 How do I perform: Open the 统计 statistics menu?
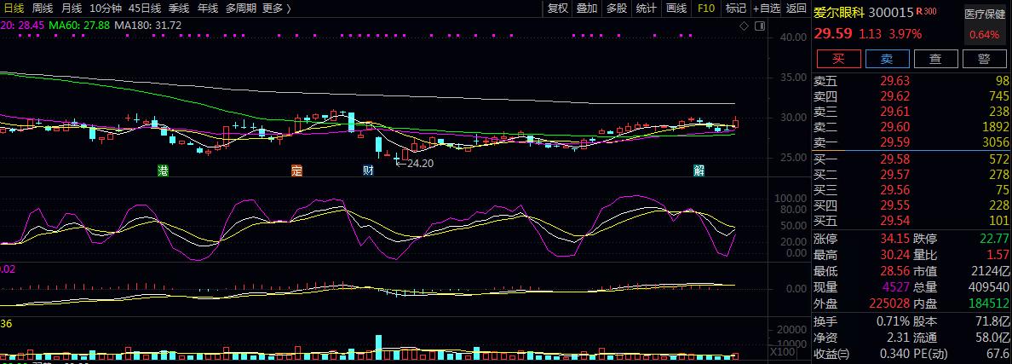(646, 9)
